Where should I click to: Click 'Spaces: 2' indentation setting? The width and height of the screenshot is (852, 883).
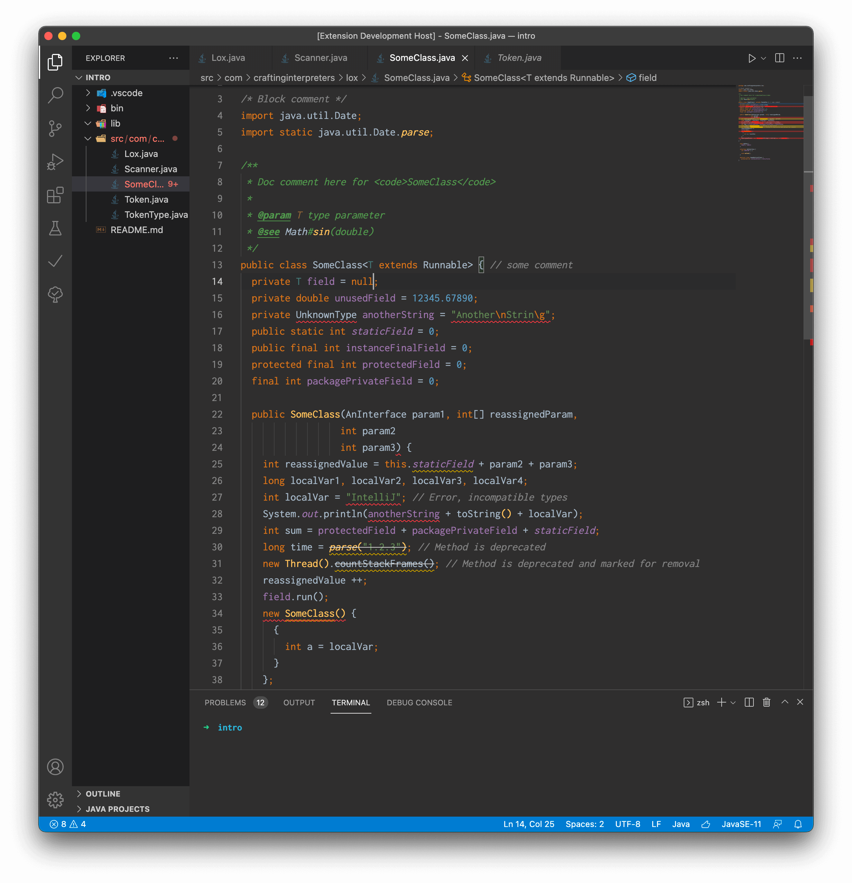point(584,824)
